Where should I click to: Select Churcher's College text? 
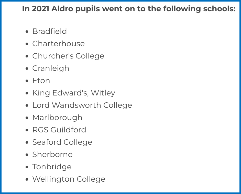click(68, 56)
